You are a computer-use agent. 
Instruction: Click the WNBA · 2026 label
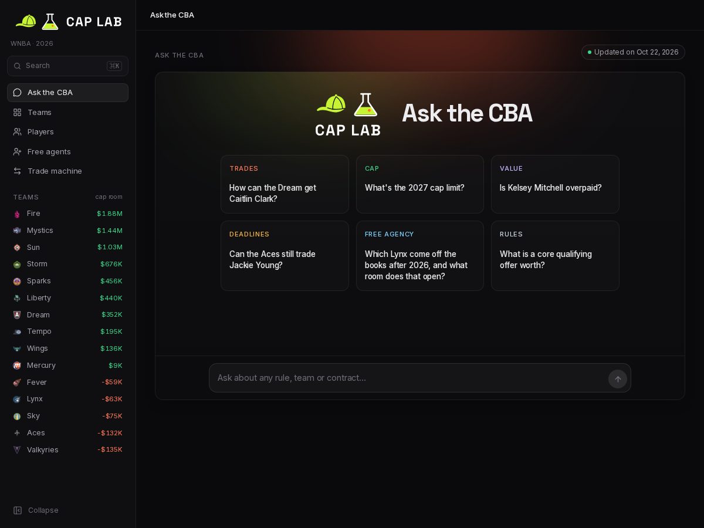(32, 43)
